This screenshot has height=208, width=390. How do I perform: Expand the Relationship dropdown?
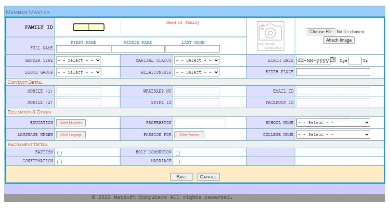(197, 72)
